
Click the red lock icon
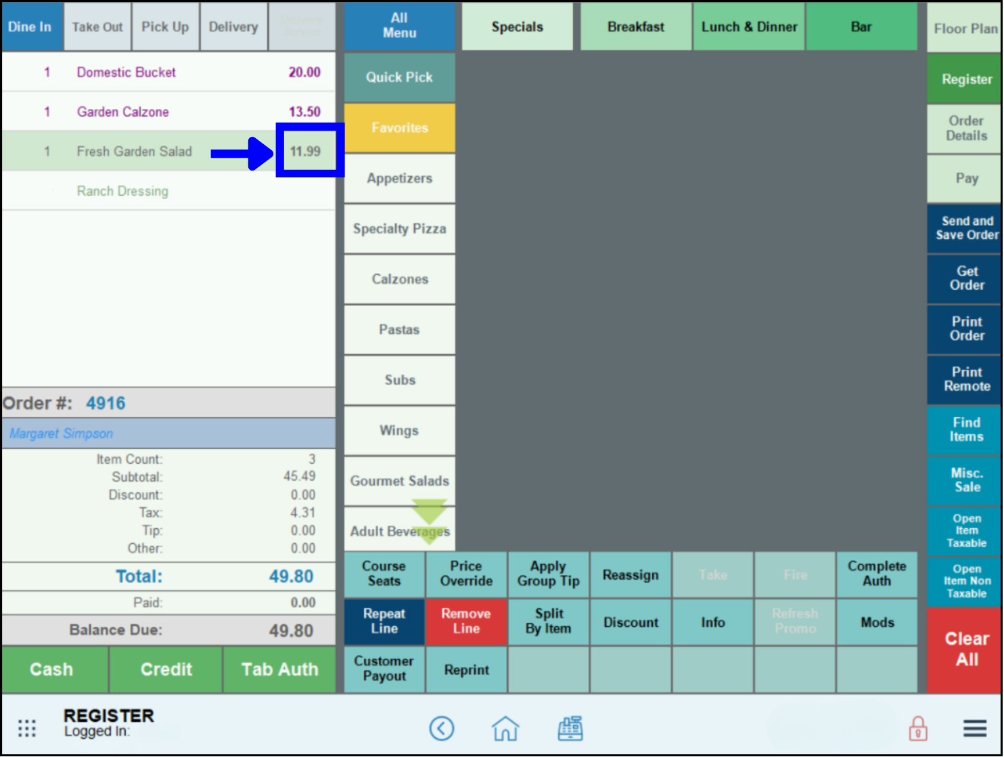[917, 729]
